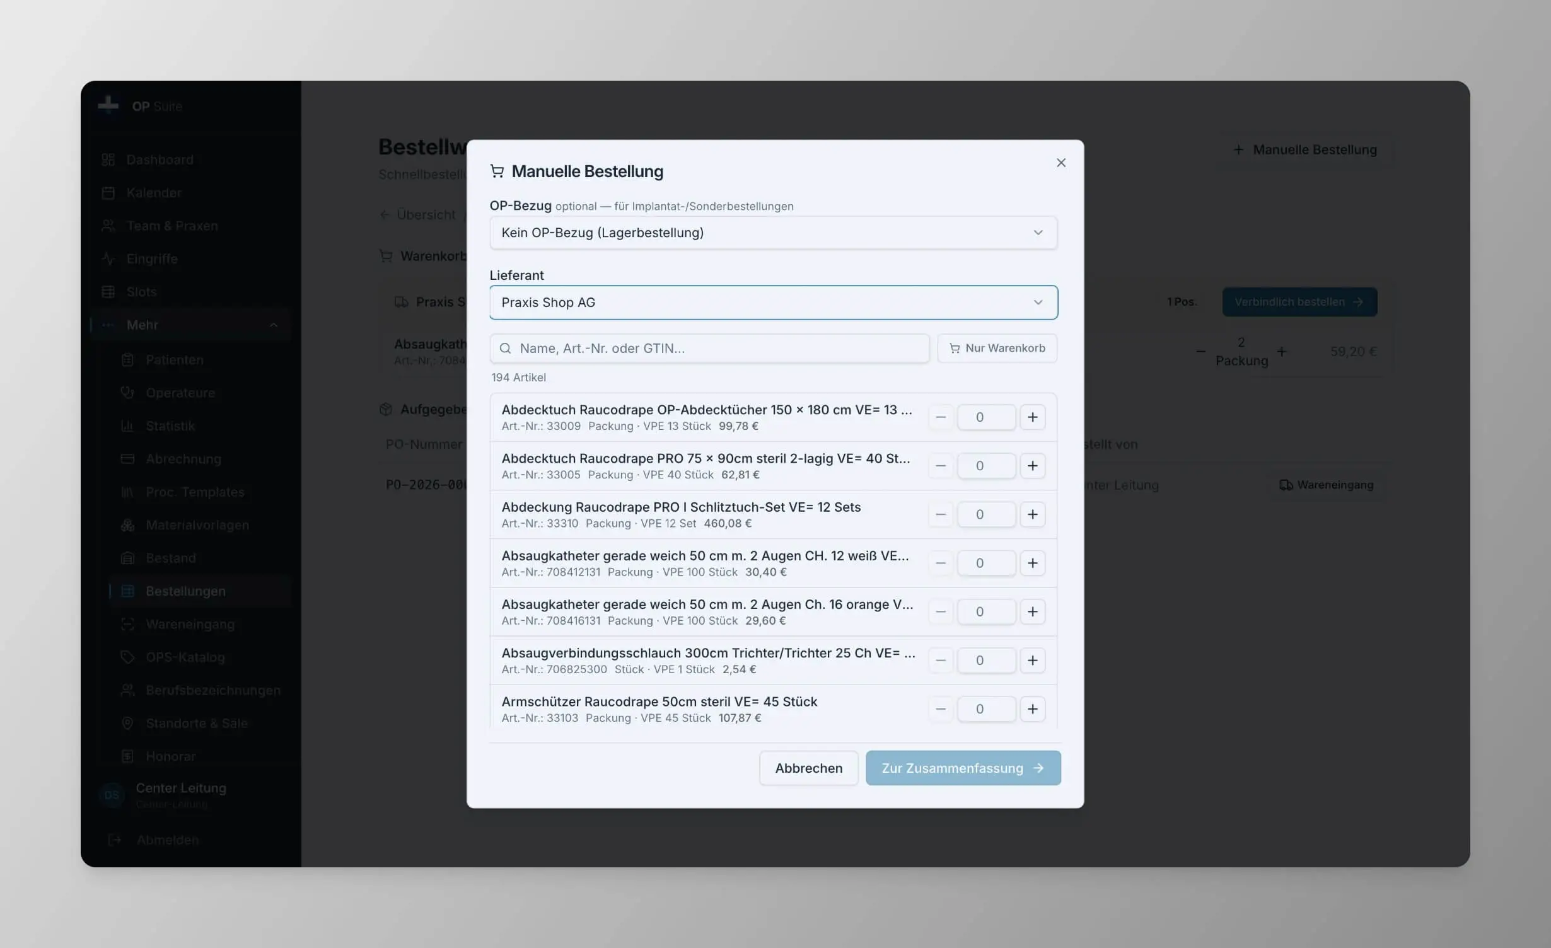Remove one Abdeckung Raucodrape Schlitztuch-Set
1551x948 pixels.
[x=941, y=514]
